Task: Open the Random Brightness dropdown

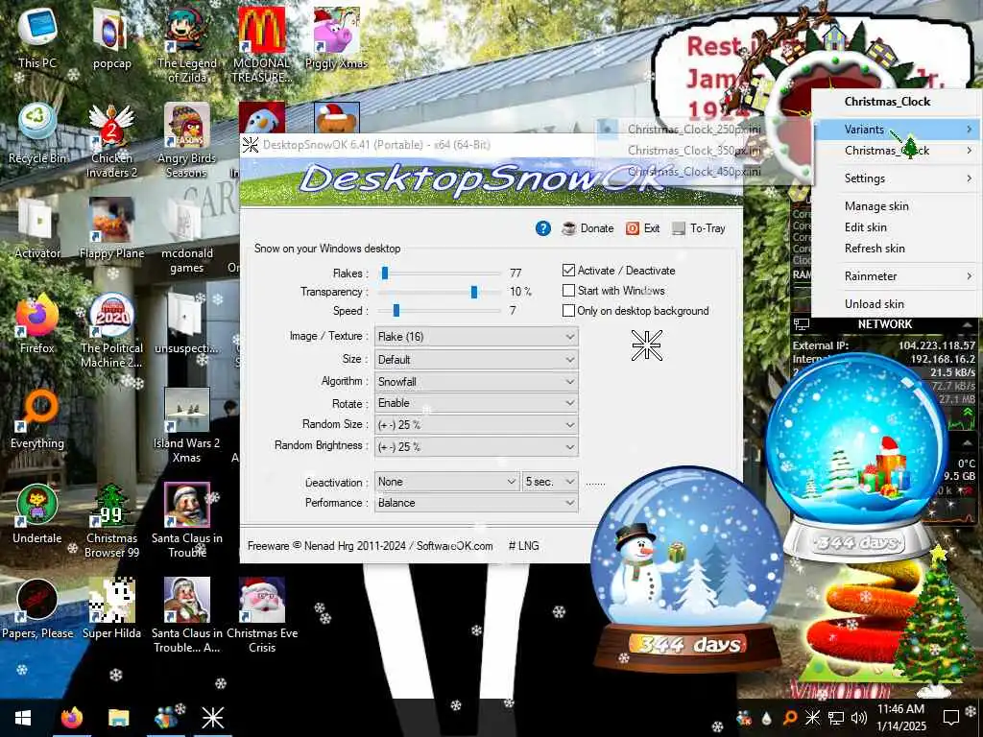Action: point(476,447)
